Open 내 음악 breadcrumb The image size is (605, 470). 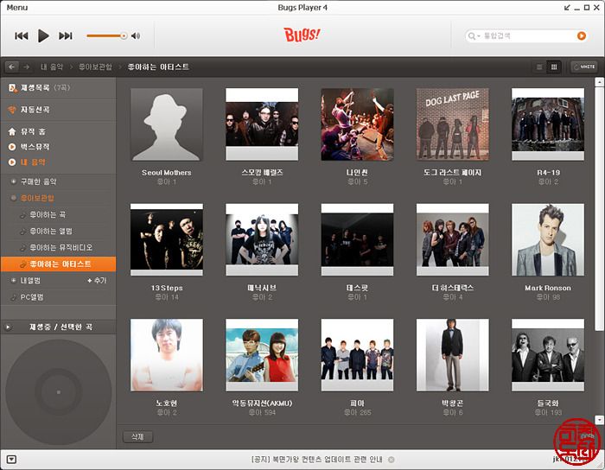click(x=52, y=67)
